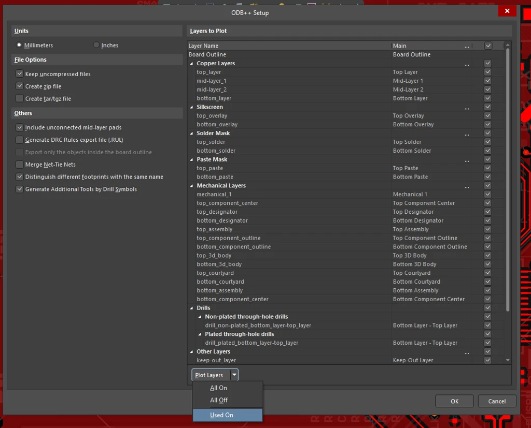This screenshot has width=531, height=428.
Task: Select the bottom_overlay layer row
Action: tap(346, 124)
